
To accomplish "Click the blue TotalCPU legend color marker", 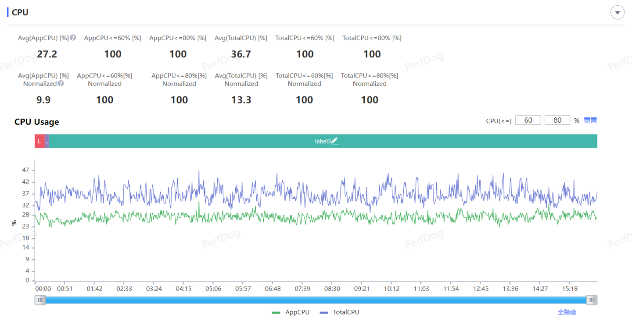I will tap(324, 312).
